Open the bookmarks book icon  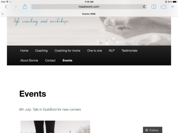(x=154, y=7)
